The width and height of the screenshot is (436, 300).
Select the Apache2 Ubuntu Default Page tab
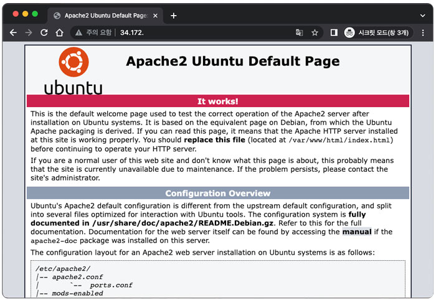click(x=105, y=16)
